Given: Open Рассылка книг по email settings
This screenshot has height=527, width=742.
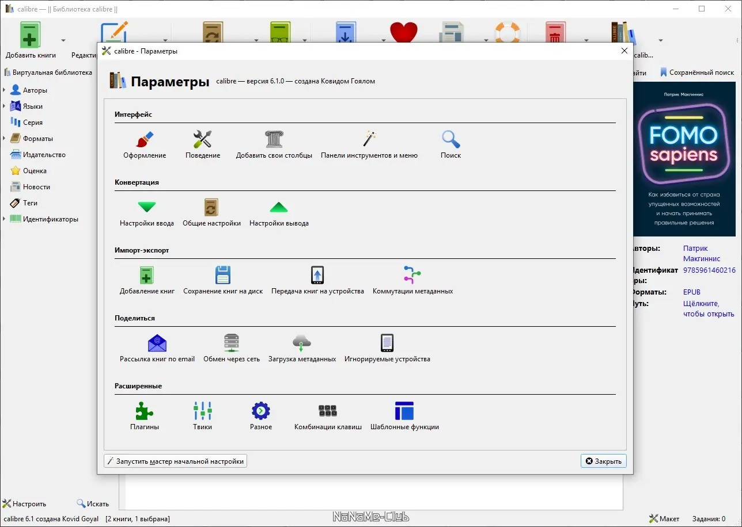Looking at the screenshot, I should click(157, 349).
